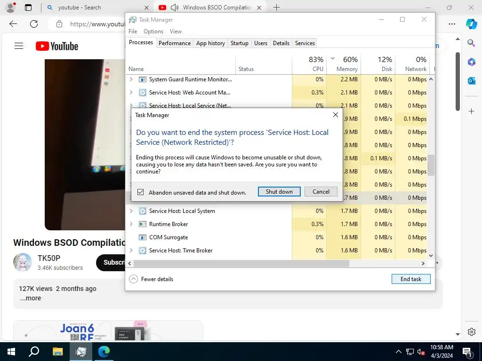Screen dimensions: 482x361
Task: Open the Edge sidebar search icon
Action: (471, 43)
